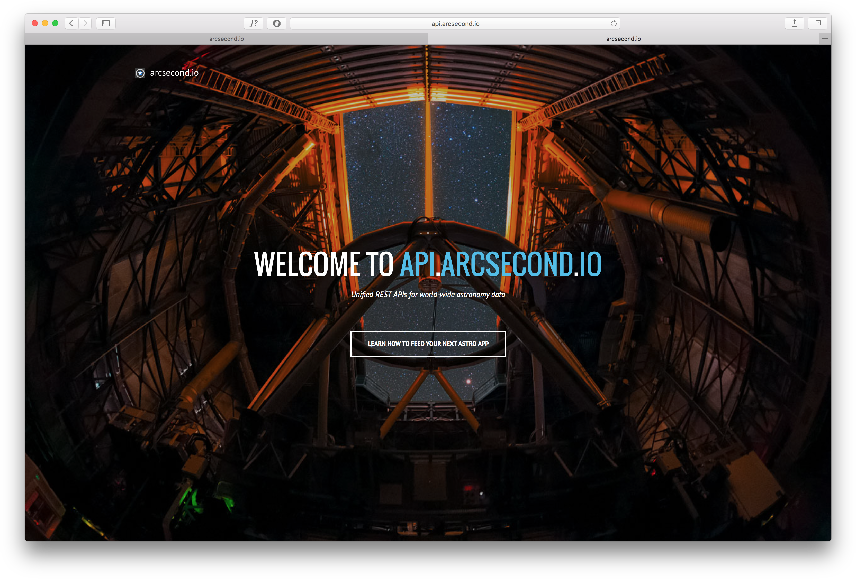Toggle the Safari sidebar
The image size is (856, 579).
106,23
